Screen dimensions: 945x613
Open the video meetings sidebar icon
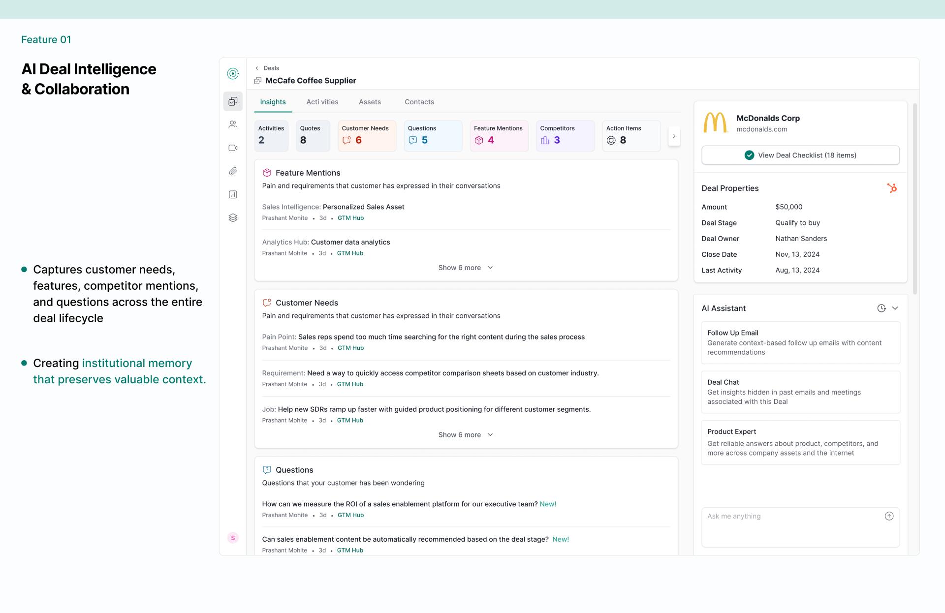tap(233, 148)
